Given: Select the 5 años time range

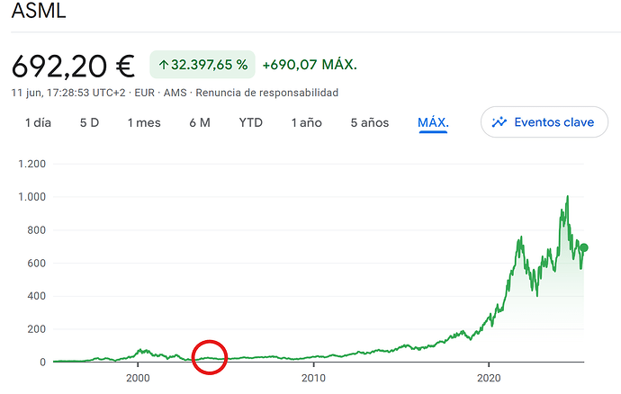Looking at the screenshot, I should point(370,122).
